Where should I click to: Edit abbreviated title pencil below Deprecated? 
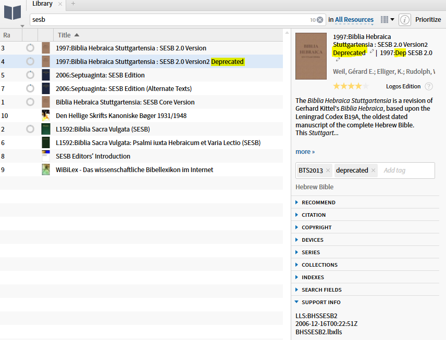338,60
